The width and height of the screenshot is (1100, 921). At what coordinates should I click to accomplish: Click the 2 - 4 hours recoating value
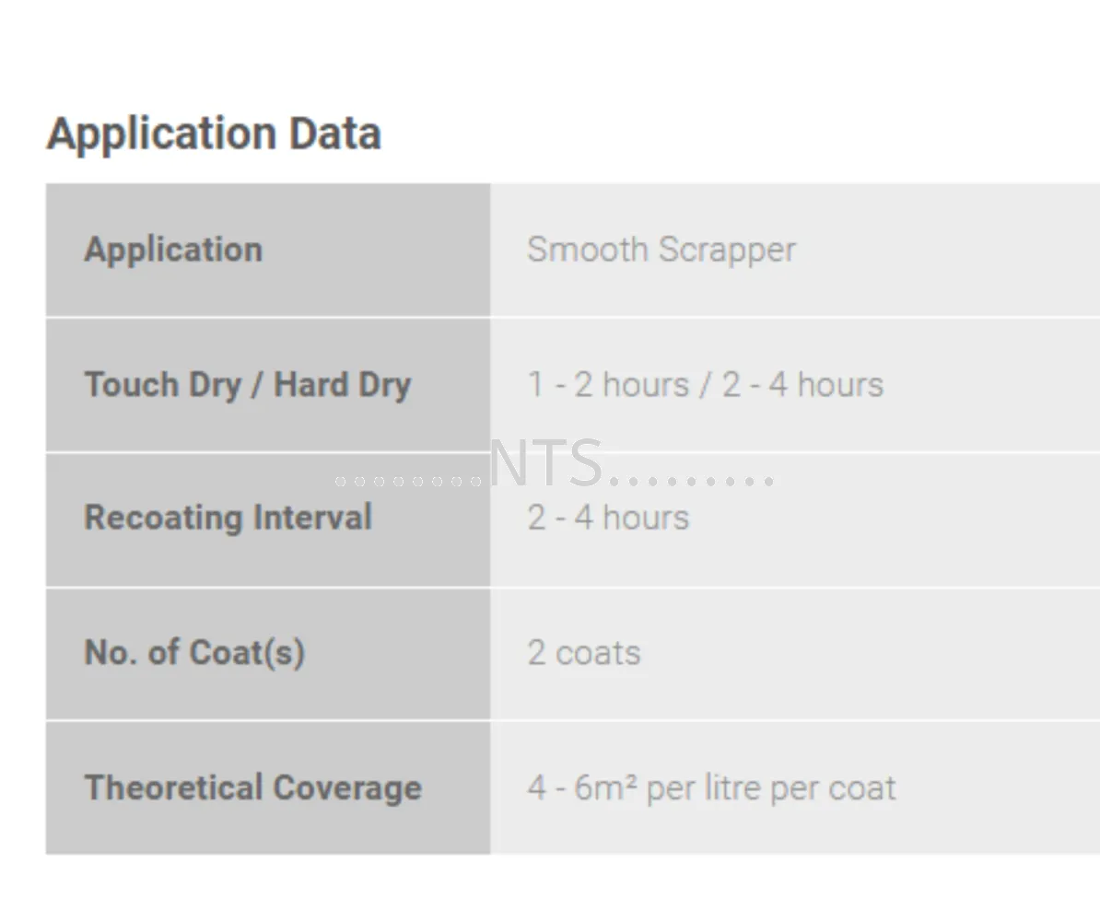click(608, 519)
